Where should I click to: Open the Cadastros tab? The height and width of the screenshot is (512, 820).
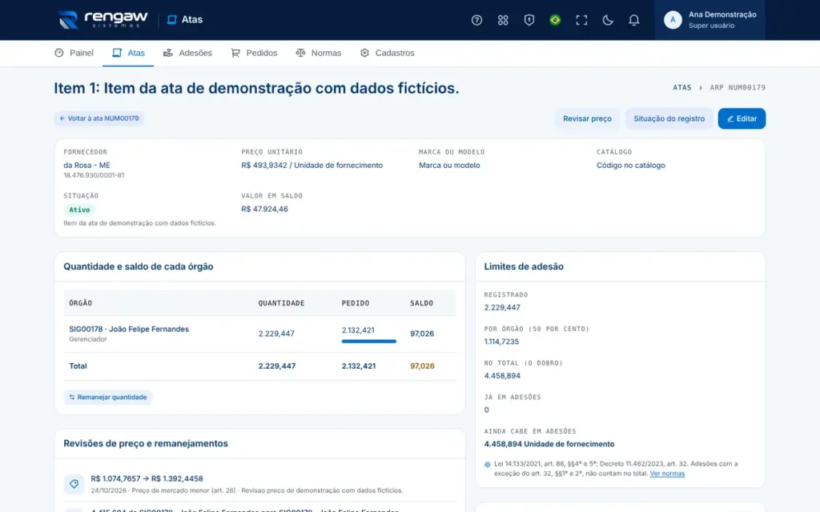pos(388,53)
